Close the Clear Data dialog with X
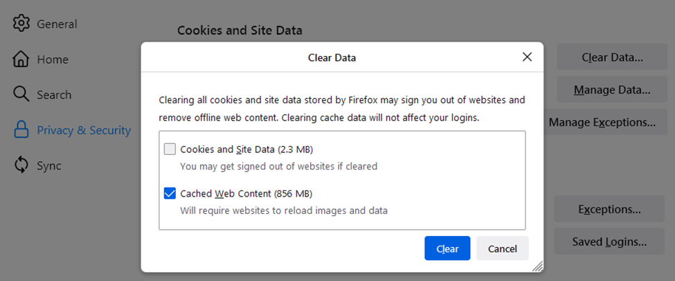This screenshot has width=675, height=281. point(527,57)
